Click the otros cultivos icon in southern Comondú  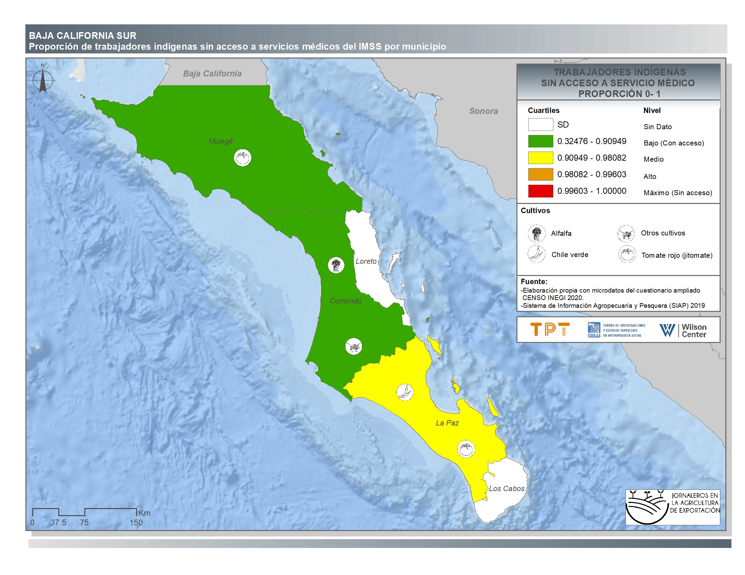click(354, 347)
